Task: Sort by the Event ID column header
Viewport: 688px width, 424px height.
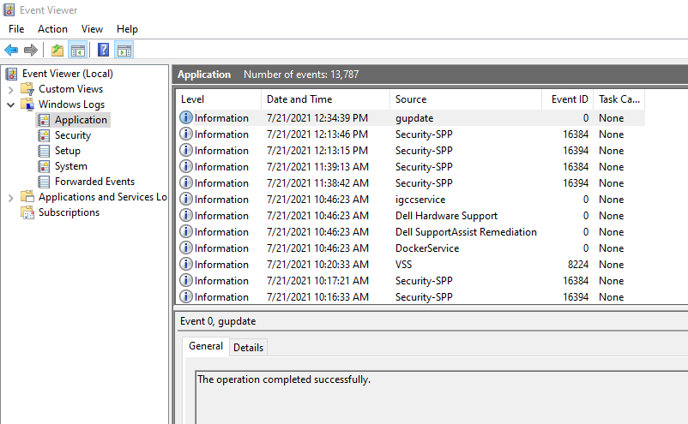Action: tap(567, 99)
